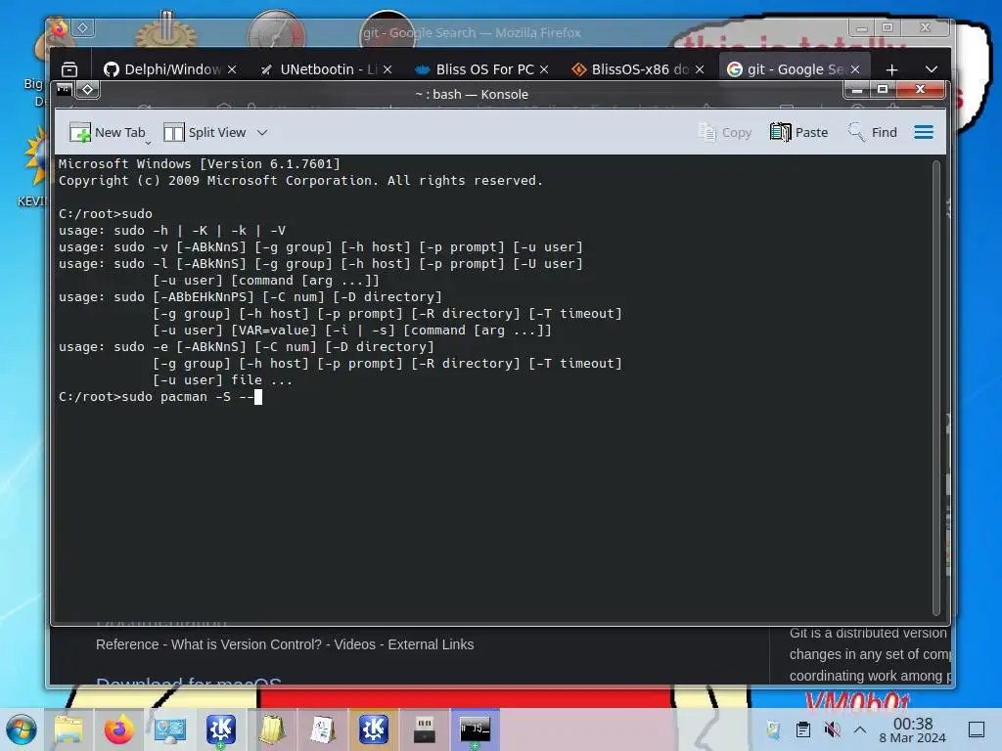This screenshot has width=1002, height=751.
Task: Click the first KDE taskbar icon
Action: point(220,729)
